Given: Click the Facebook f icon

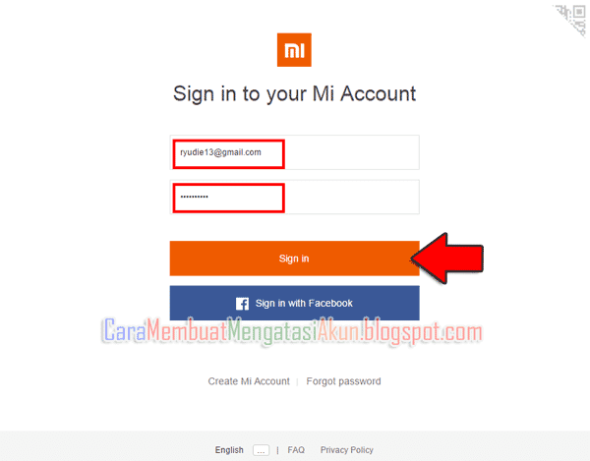Looking at the screenshot, I should pyautogui.click(x=242, y=304).
